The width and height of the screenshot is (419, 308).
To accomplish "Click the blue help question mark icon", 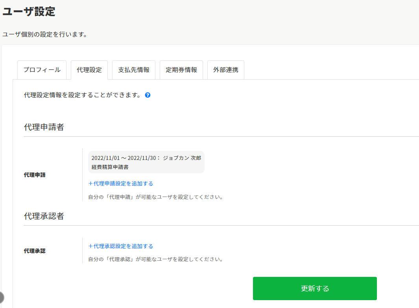I will coord(148,95).
